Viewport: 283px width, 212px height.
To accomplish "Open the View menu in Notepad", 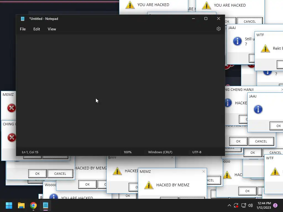I will coord(52,29).
